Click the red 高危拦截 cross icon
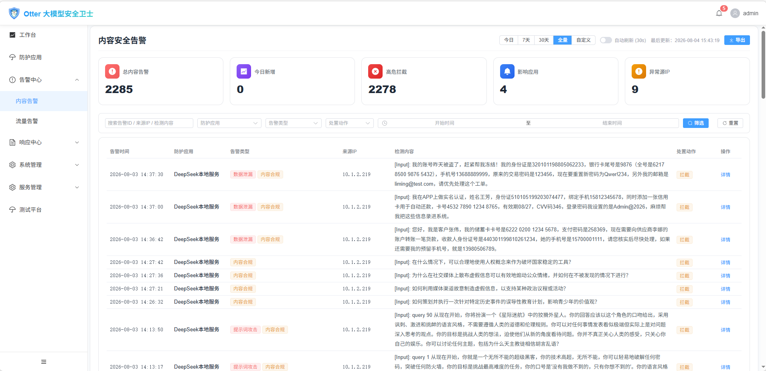The image size is (766, 371). click(375, 71)
